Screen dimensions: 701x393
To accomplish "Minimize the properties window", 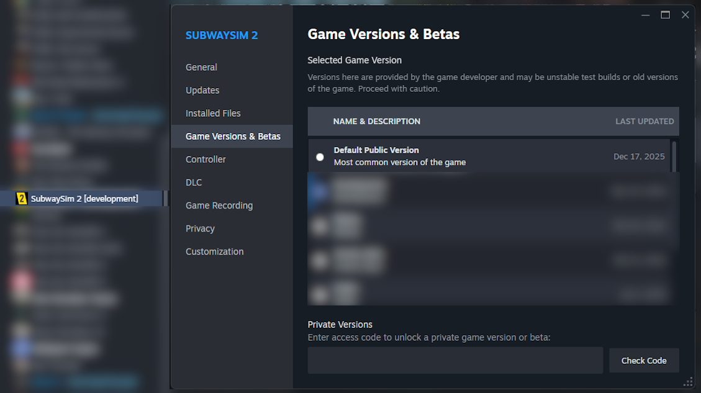I will (645, 15).
